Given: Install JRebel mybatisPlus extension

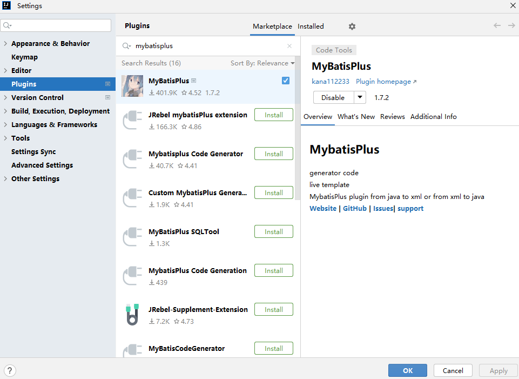Looking at the screenshot, I should pos(274,115).
